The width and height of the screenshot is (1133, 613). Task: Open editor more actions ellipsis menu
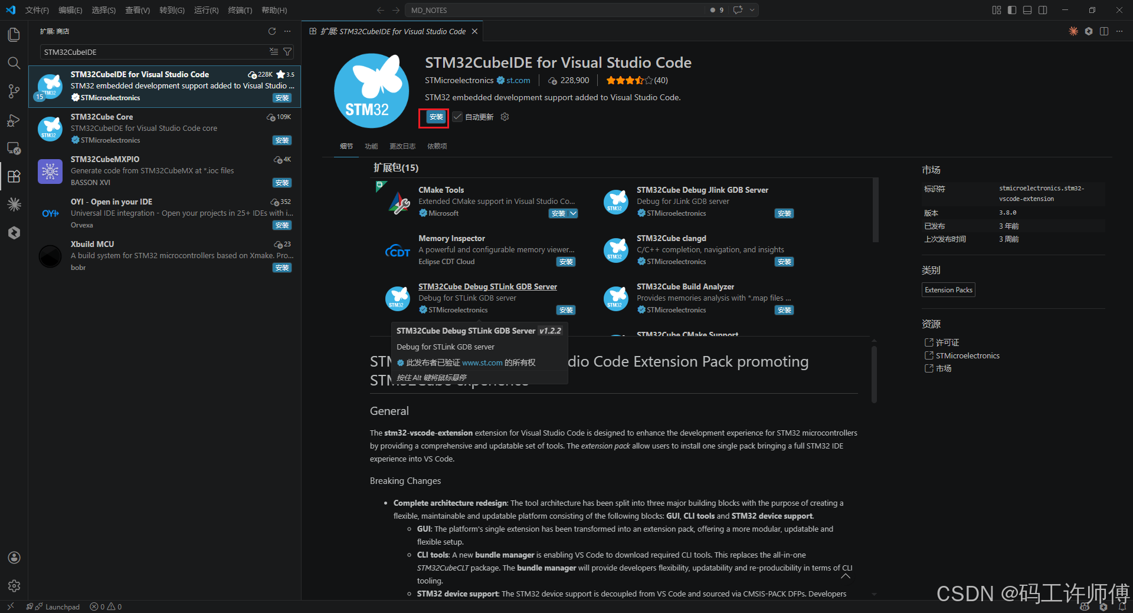(1119, 31)
